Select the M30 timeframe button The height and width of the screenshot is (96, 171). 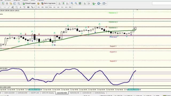pyautogui.click(x=50, y=7)
